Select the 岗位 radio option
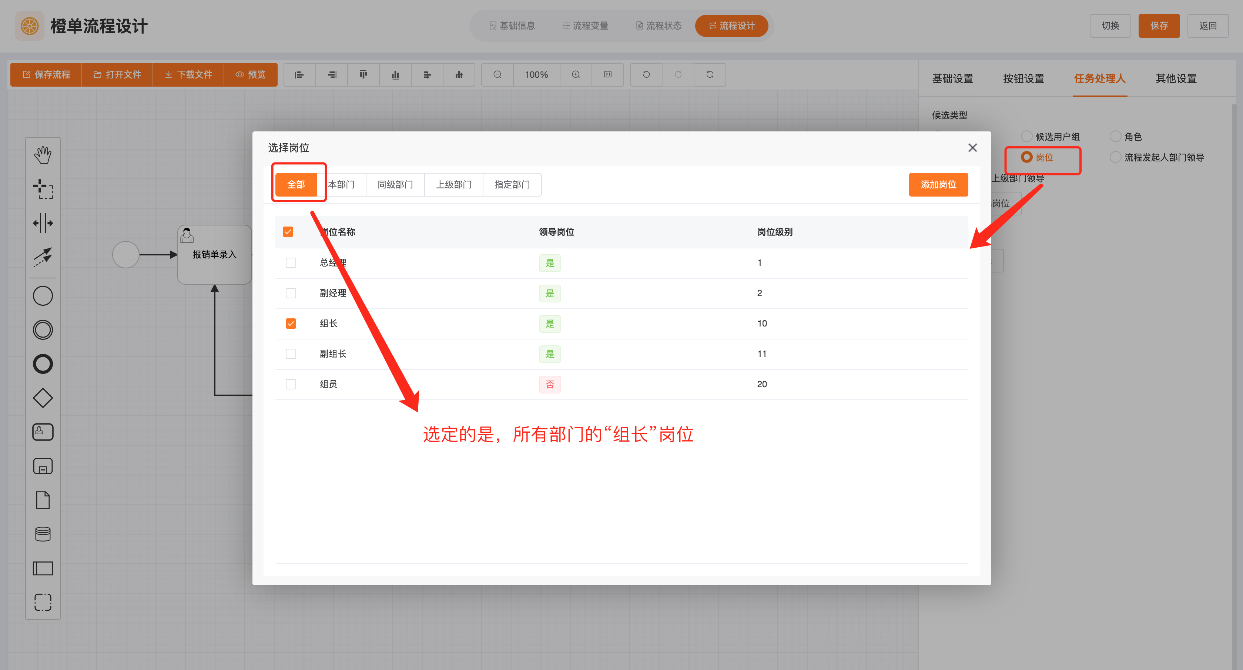 1037,157
